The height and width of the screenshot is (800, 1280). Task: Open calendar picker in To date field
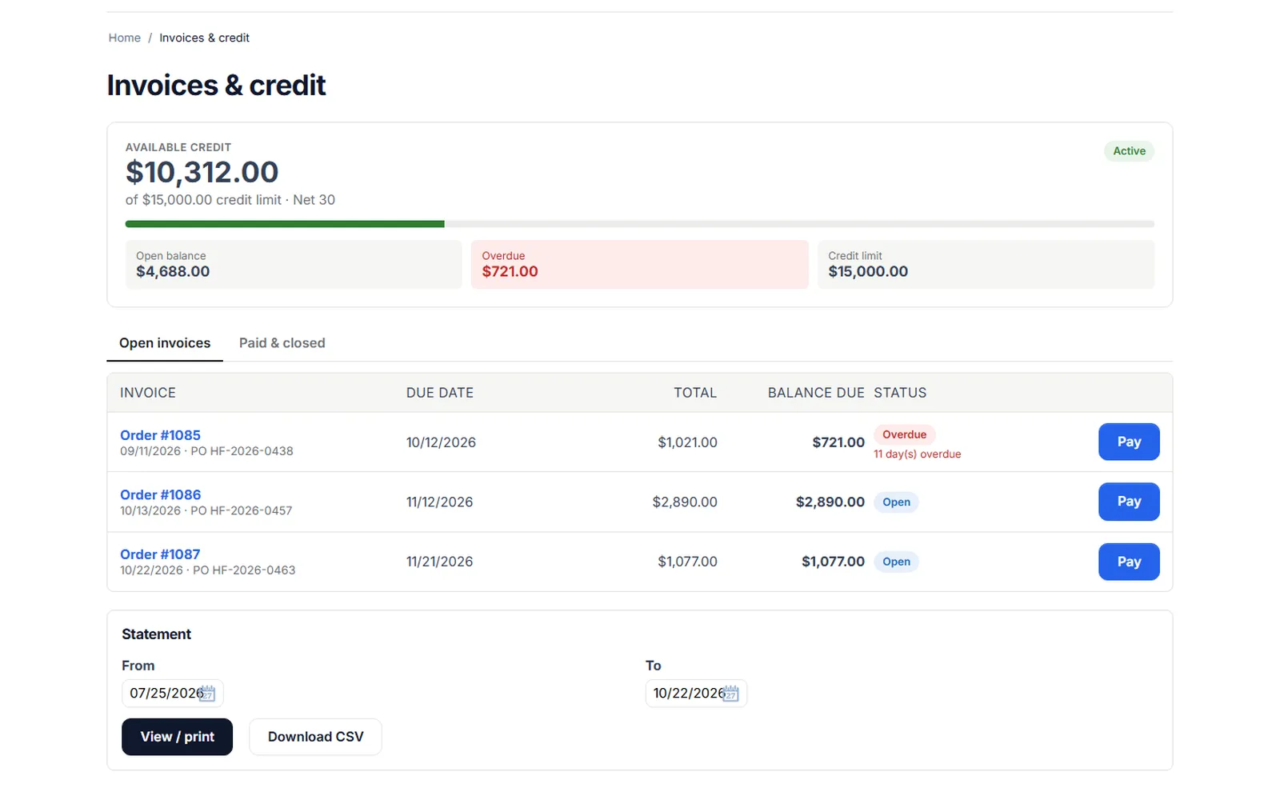pos(730,693)
